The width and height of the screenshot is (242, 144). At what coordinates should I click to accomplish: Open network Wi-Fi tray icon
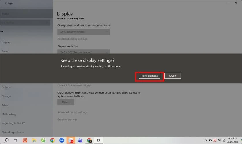tap(224, 140)
